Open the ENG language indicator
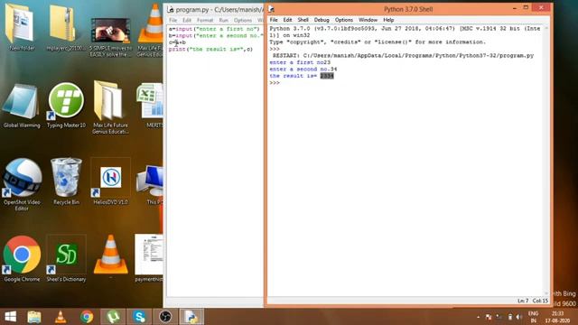This screenshot has height=325, width=578. point(533,317)
